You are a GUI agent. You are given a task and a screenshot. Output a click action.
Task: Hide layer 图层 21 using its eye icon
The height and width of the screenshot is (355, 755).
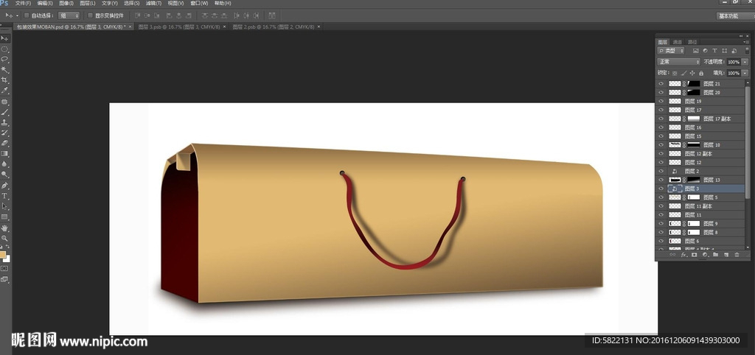(x=661, y=84)
